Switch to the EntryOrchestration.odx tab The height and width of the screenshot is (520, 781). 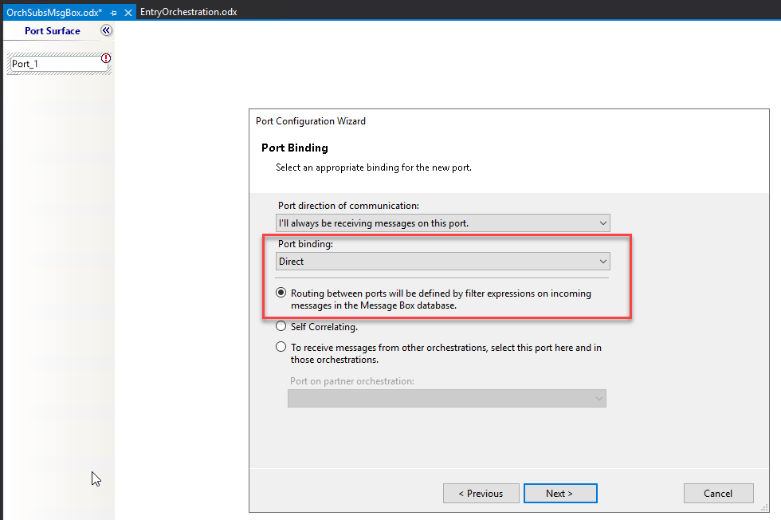tap(189, 12)
